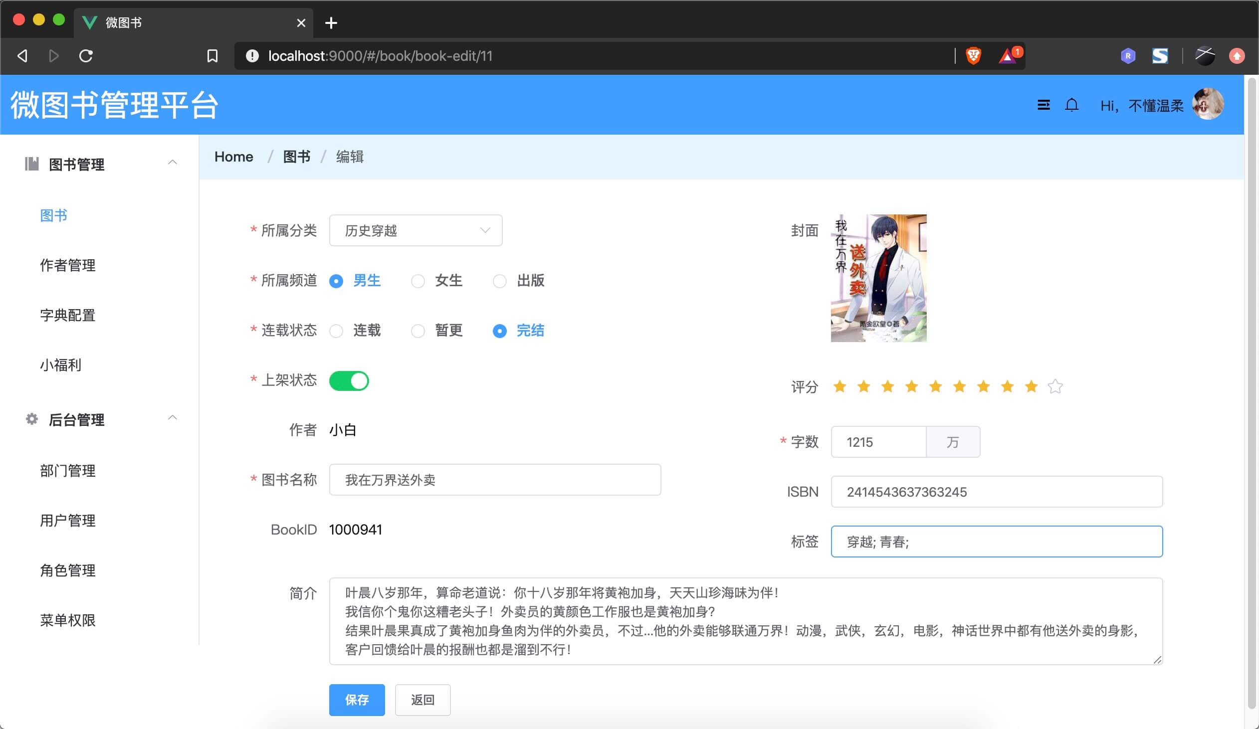Screen dimensions: 1259x729
Task: Open the 所属分类 dropdown
Action: coord(416,231)
